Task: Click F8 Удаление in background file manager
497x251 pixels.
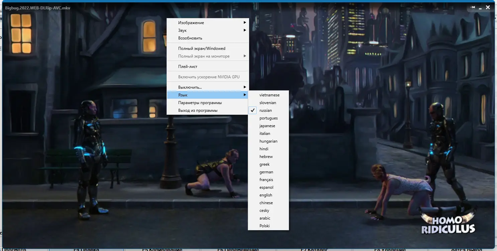Action: tap(390, 249)
